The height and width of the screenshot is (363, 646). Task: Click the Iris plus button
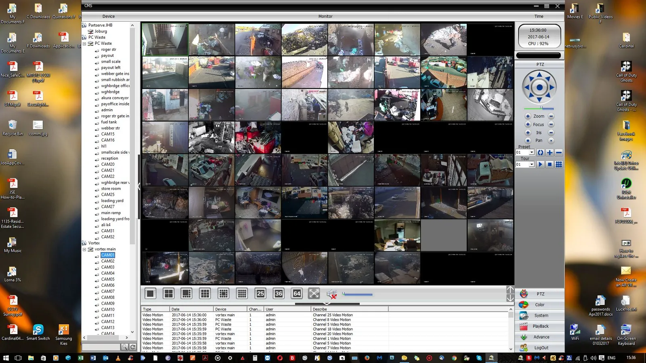tap(528, 133)
